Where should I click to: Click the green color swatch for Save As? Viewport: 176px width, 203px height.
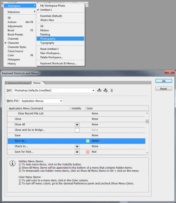88,141
